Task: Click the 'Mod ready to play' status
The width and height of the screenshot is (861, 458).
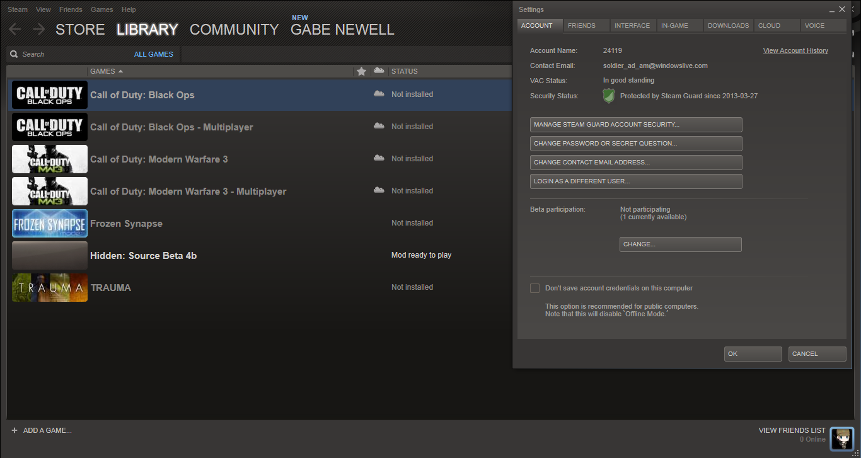Action: pos(421,255)
